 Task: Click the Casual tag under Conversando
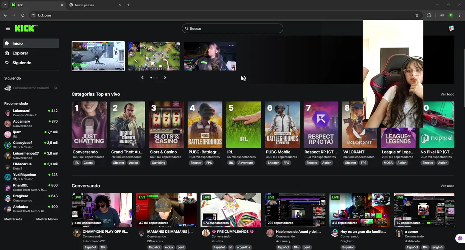(88, 163)
